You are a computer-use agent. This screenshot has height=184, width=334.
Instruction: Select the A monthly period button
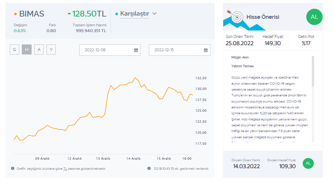39,49
